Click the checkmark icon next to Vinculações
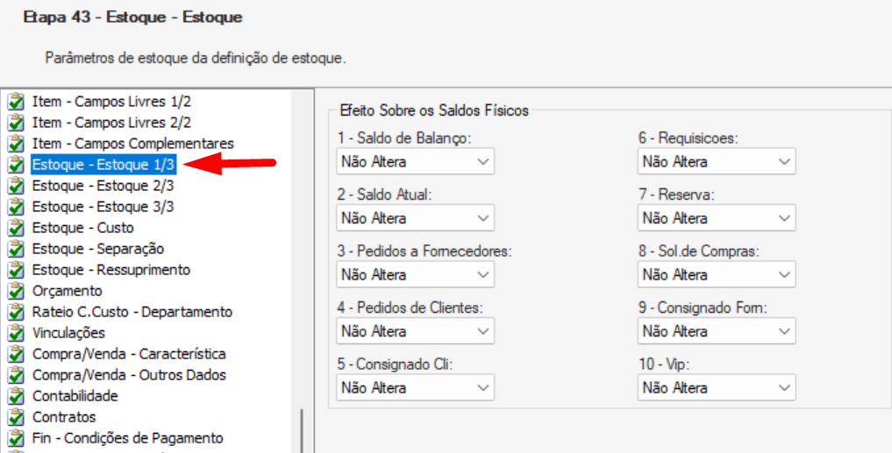Screen dimensions: 892x453 [x=16, y=333]
